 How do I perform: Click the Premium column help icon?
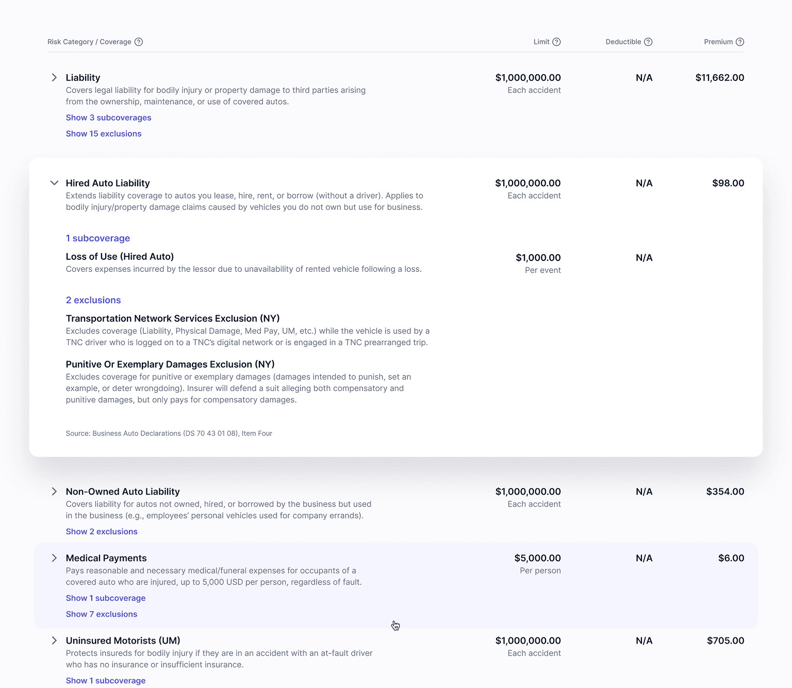coord(739,42)
